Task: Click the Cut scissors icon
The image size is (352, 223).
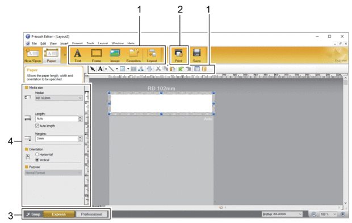Action: [158, 68]
